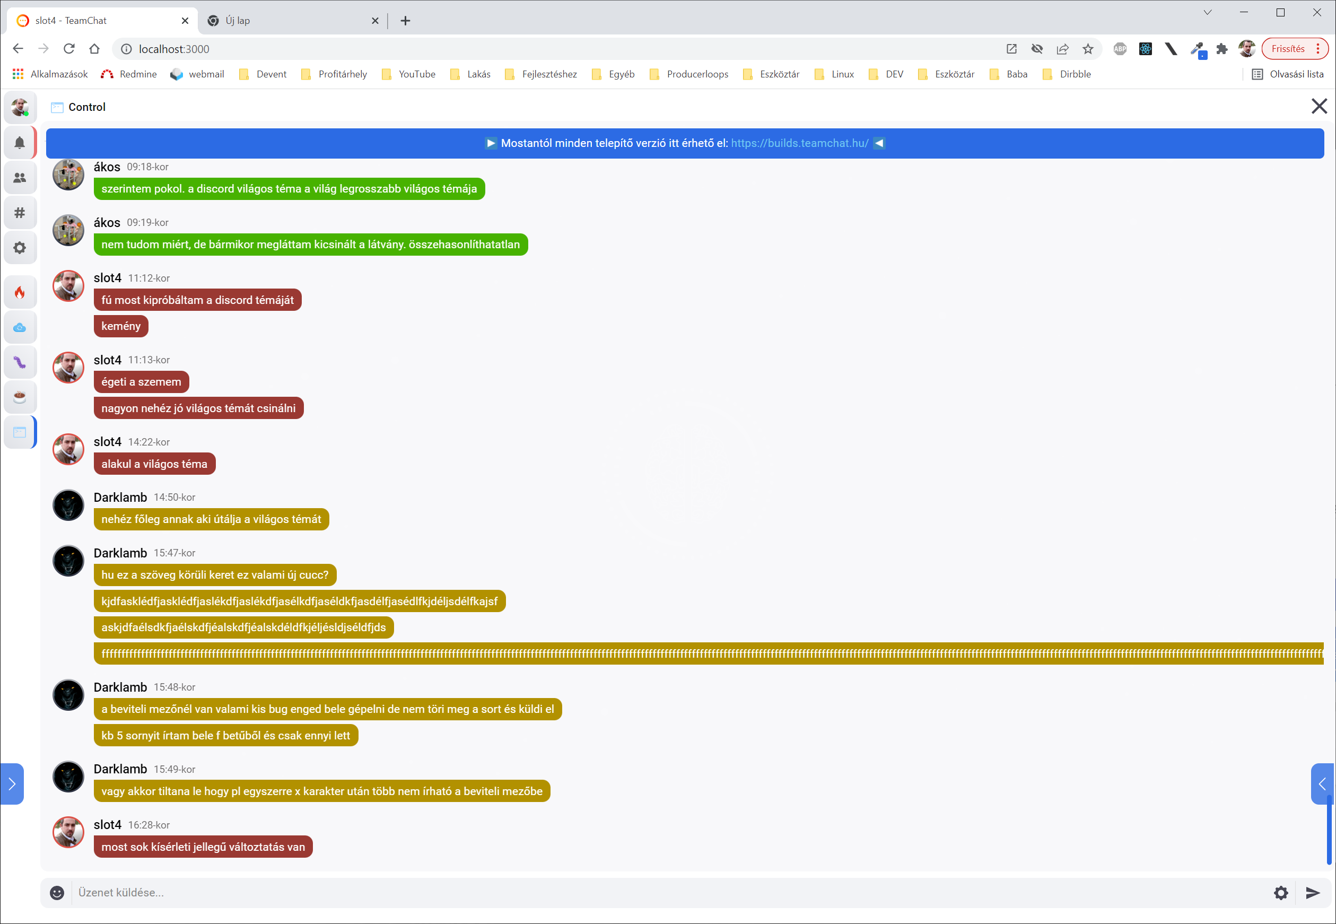The image size is (1336, 924).
Task: Open the contacts people icon
Action: [20, 178]
